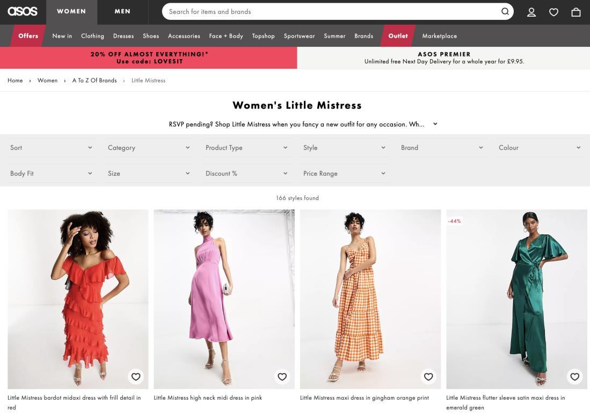Switch to the WOMEN tab
590x416 pixels.
coord(71,12)
